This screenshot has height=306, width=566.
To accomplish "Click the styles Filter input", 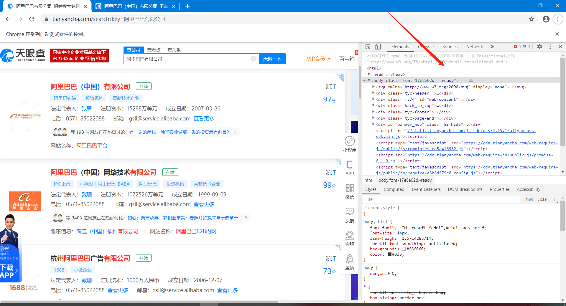I will pyautogui.click(x=442, y=199).
